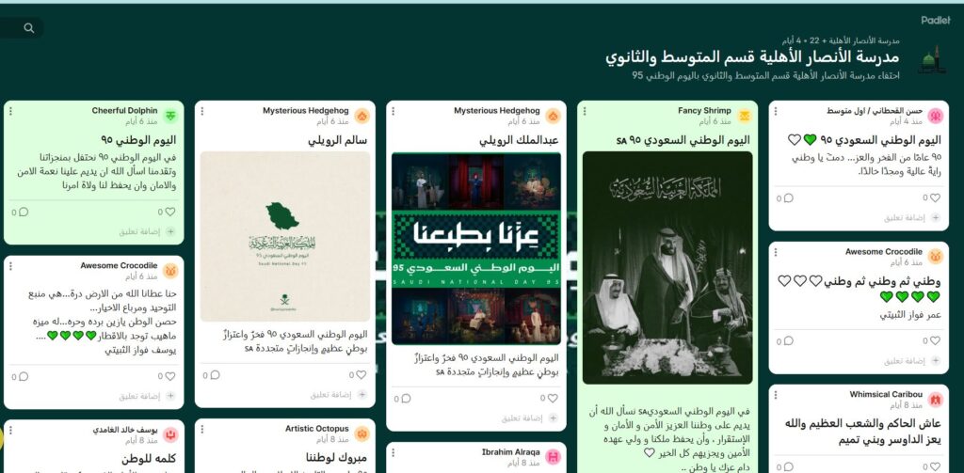Click comment bubble on Cheerful Dolphin post
Screen dimensions: 964x473
[24, 212]
